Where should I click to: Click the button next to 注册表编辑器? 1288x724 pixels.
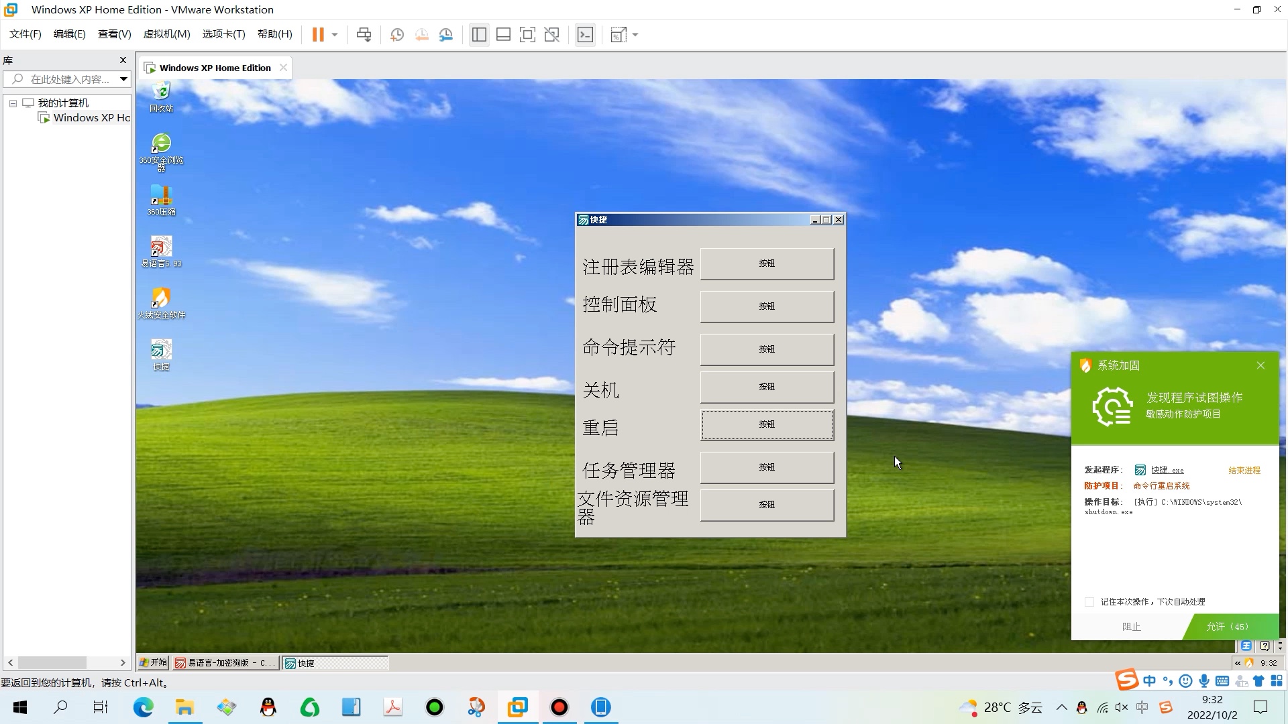coord(767,264)
